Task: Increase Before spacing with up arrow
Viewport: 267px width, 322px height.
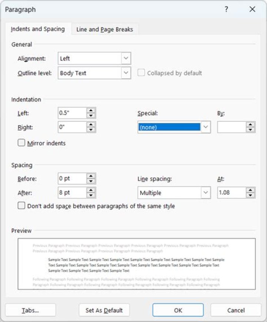Action: pos(91,176)
